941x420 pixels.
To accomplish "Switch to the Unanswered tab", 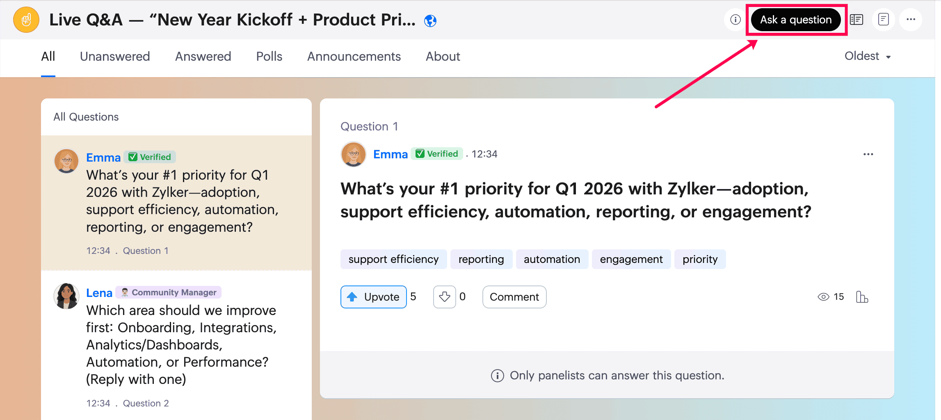I will pyautogui.click(x=115, y=56).
